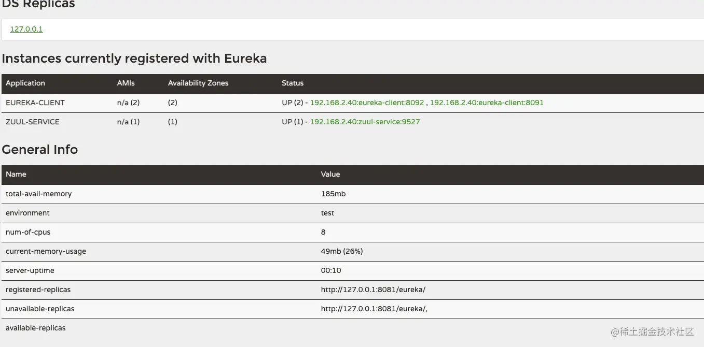The width and height of the screenshot is (704, 347).
Task: Click the ZUUL-SERVICE application name
Action: pos(33,122)
